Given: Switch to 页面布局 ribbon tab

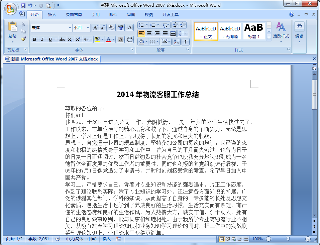Looking at the screenshot, I should tap(74, 14).
